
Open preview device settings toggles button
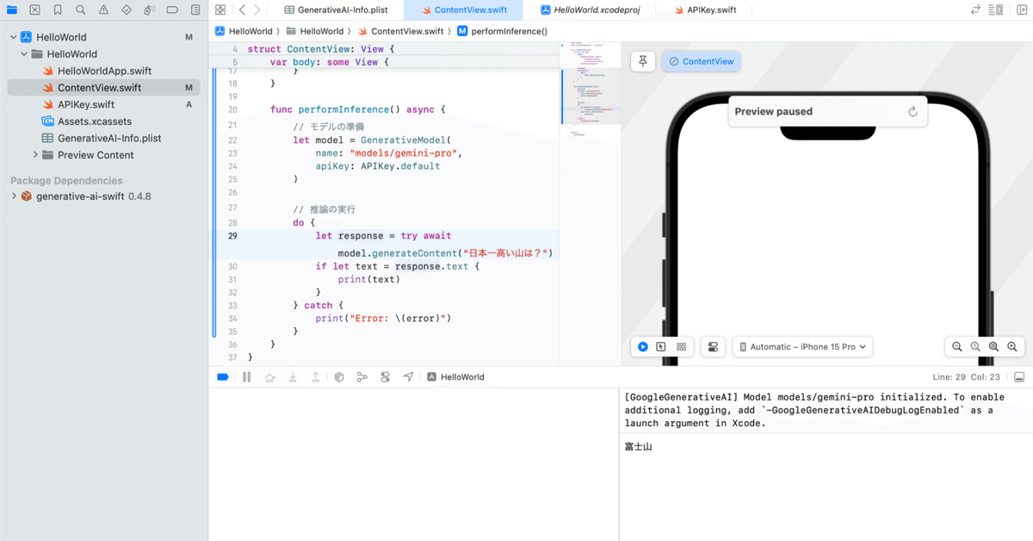(713, 346)
